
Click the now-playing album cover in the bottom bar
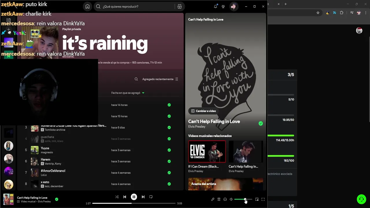[x=8, y=199]
